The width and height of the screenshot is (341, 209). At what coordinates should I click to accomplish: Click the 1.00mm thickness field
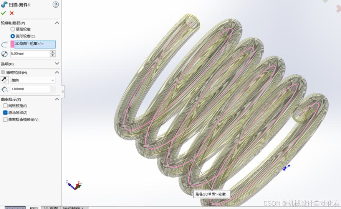point(30,89)
